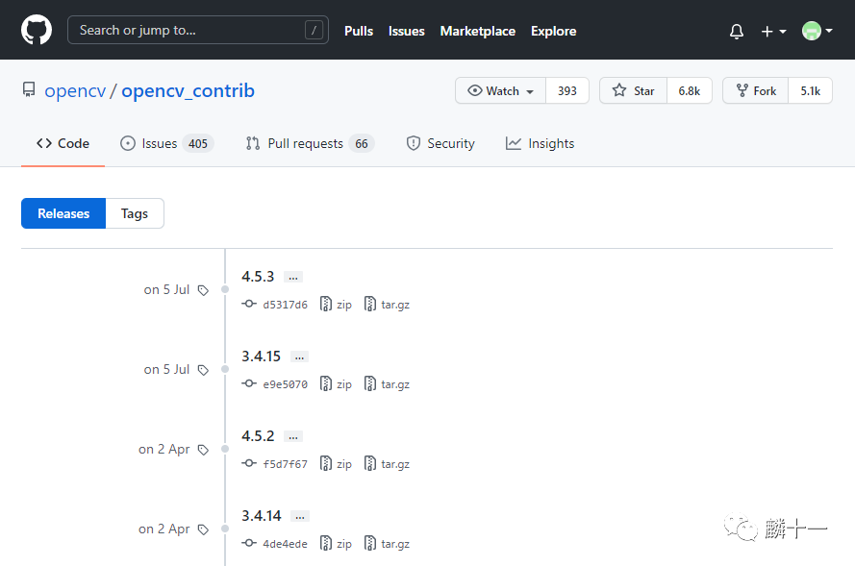Screen dimensions: 855x566
Task: View the 5.1k forks count
Action: (811, 91)
